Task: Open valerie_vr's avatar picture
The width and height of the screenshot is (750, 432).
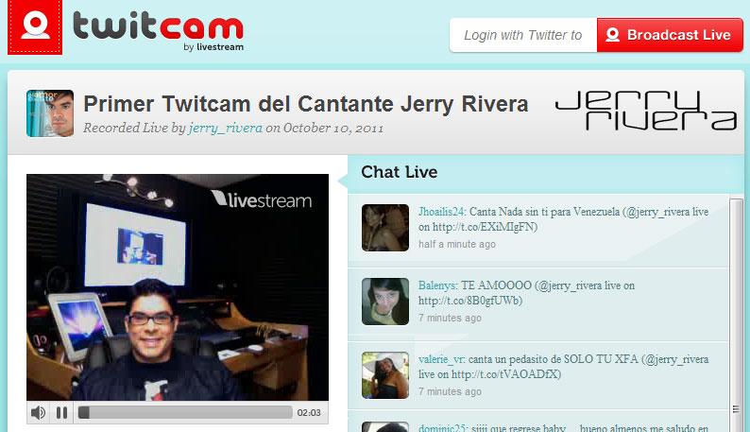Action: (385, 375)
